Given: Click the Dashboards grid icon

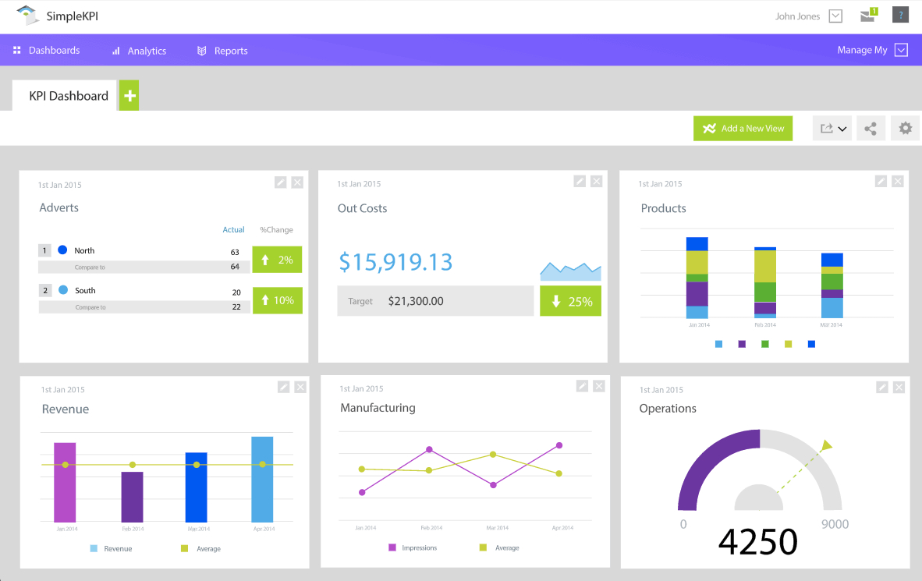Looking at the screenshot, I should tap(17, 50).
